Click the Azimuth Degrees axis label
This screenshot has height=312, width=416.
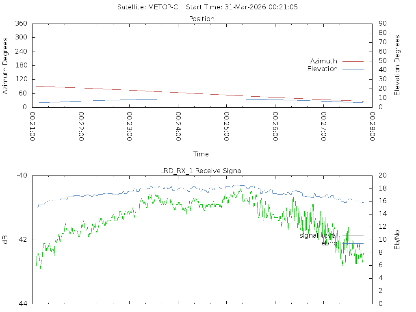[x=5, y=65]
